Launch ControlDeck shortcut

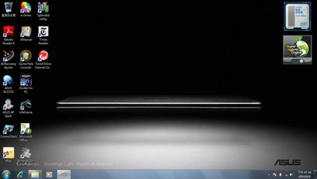tap(8, 131)
